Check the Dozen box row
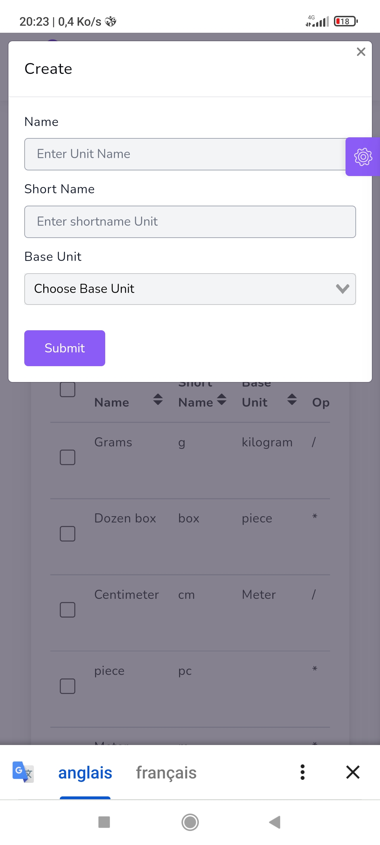Image resolution: width=380 pixels, height=845 pixels. [x=67, y=533]
